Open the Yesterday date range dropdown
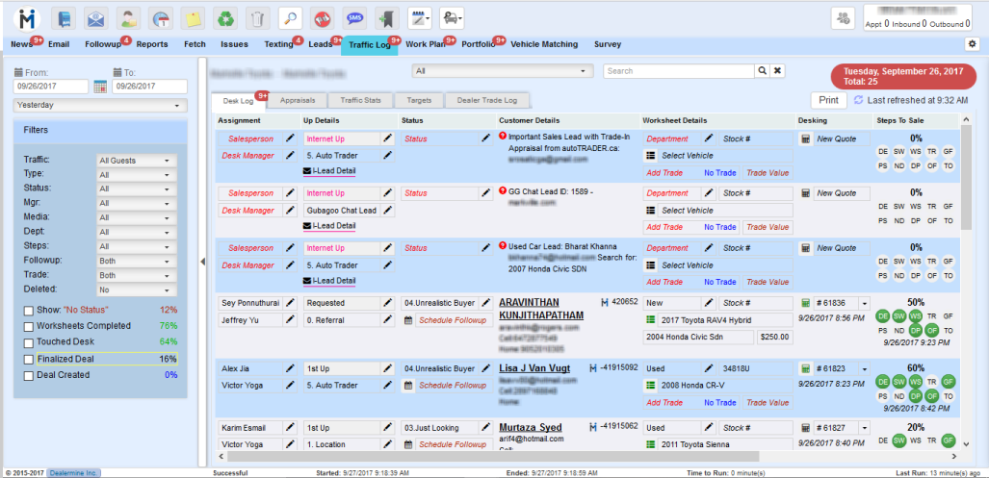This screenshot has width=989, height=478. point(100,105)
